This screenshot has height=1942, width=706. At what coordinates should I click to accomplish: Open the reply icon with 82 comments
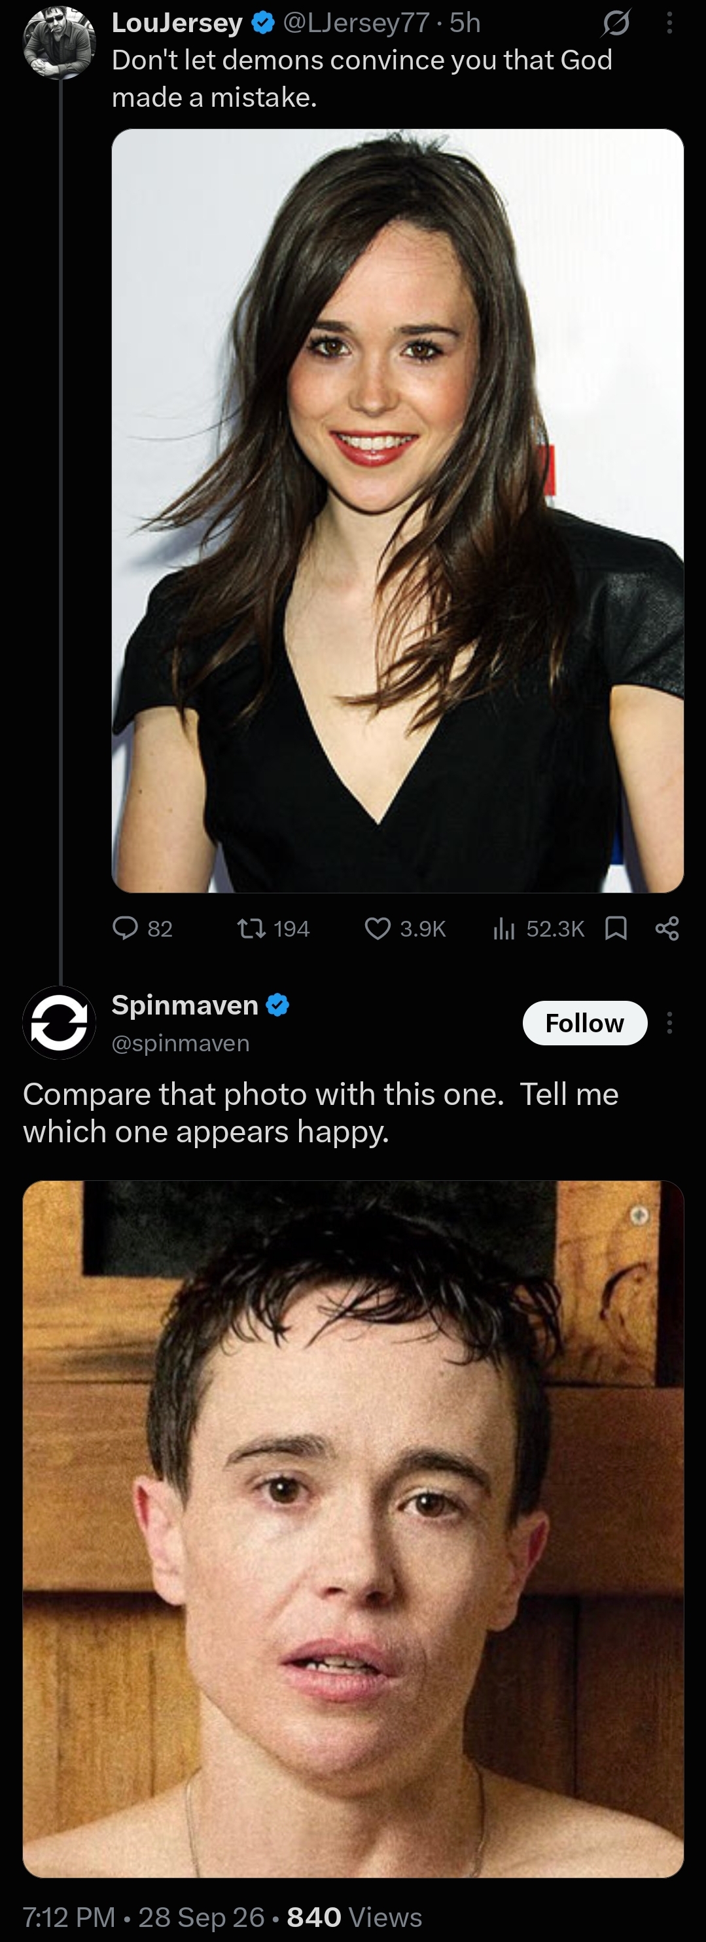(125, 928)
